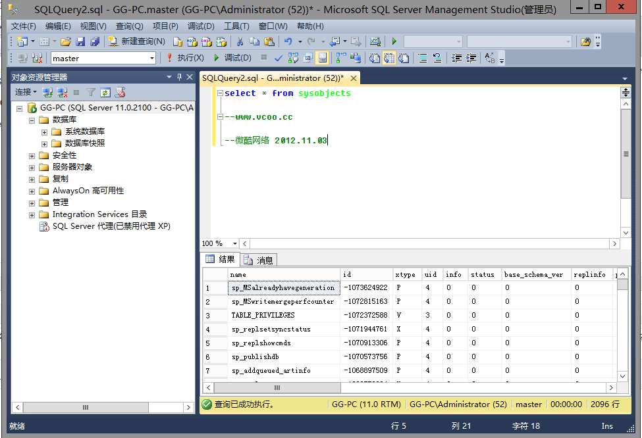Click the 调试 debug green arrow
The width and height of the screenshot is (642, 438).
coord(216,58)
